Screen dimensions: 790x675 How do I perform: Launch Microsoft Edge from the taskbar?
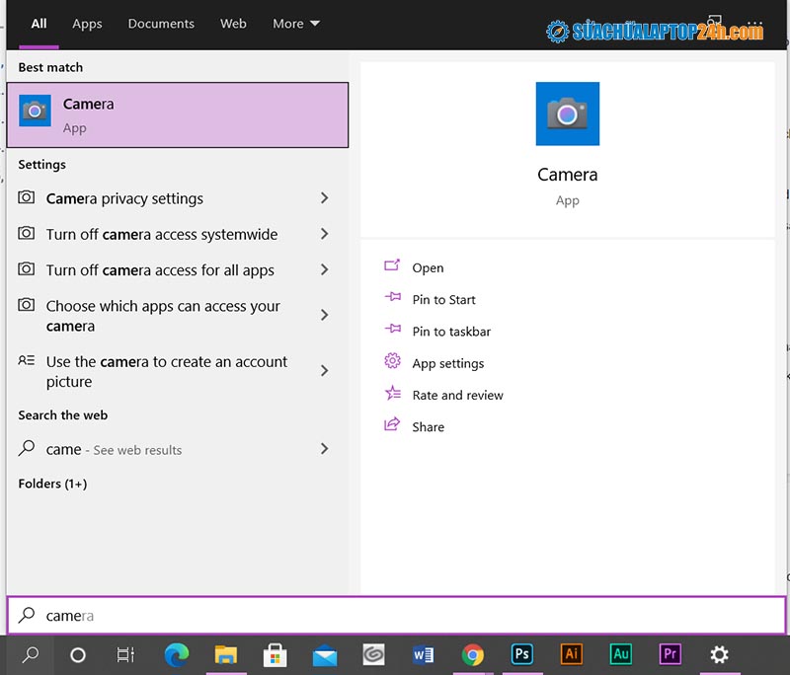(177, 655)
